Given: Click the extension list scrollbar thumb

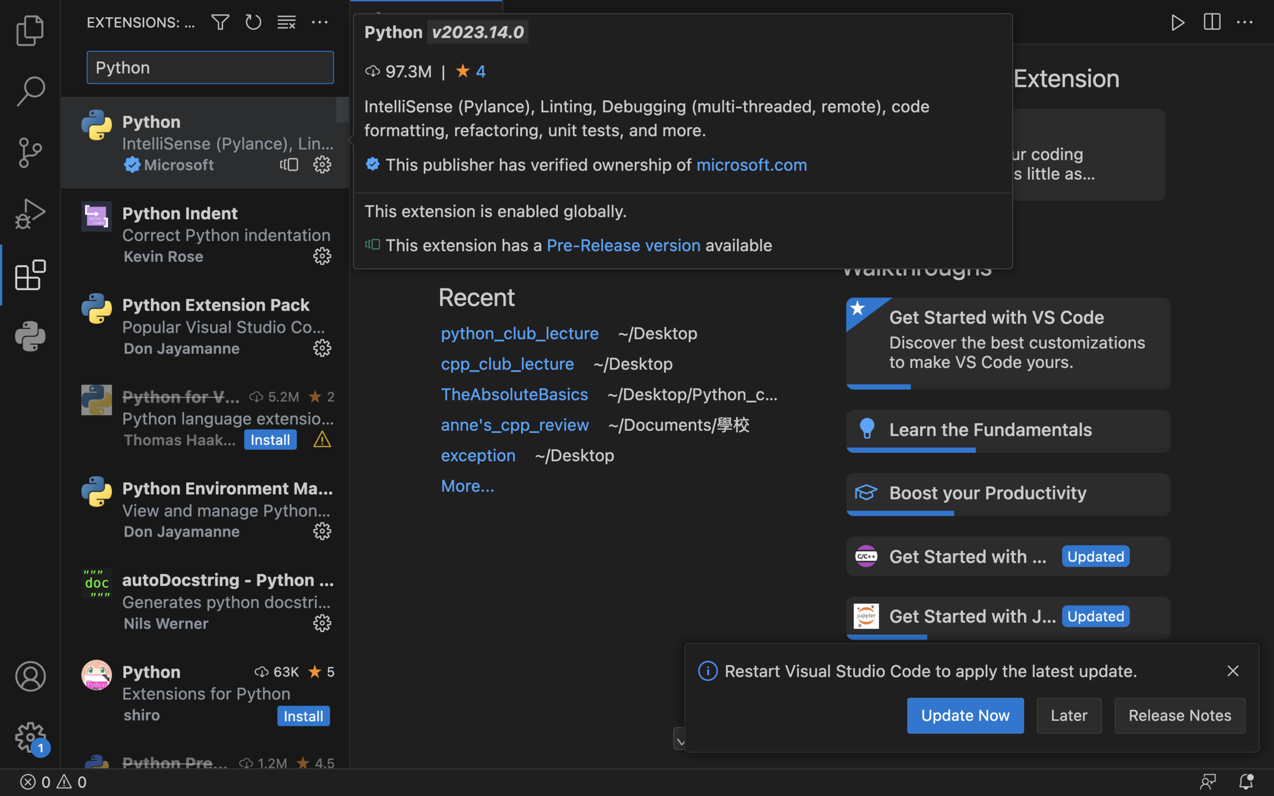Looking at the screenshot, I should 342,110.
